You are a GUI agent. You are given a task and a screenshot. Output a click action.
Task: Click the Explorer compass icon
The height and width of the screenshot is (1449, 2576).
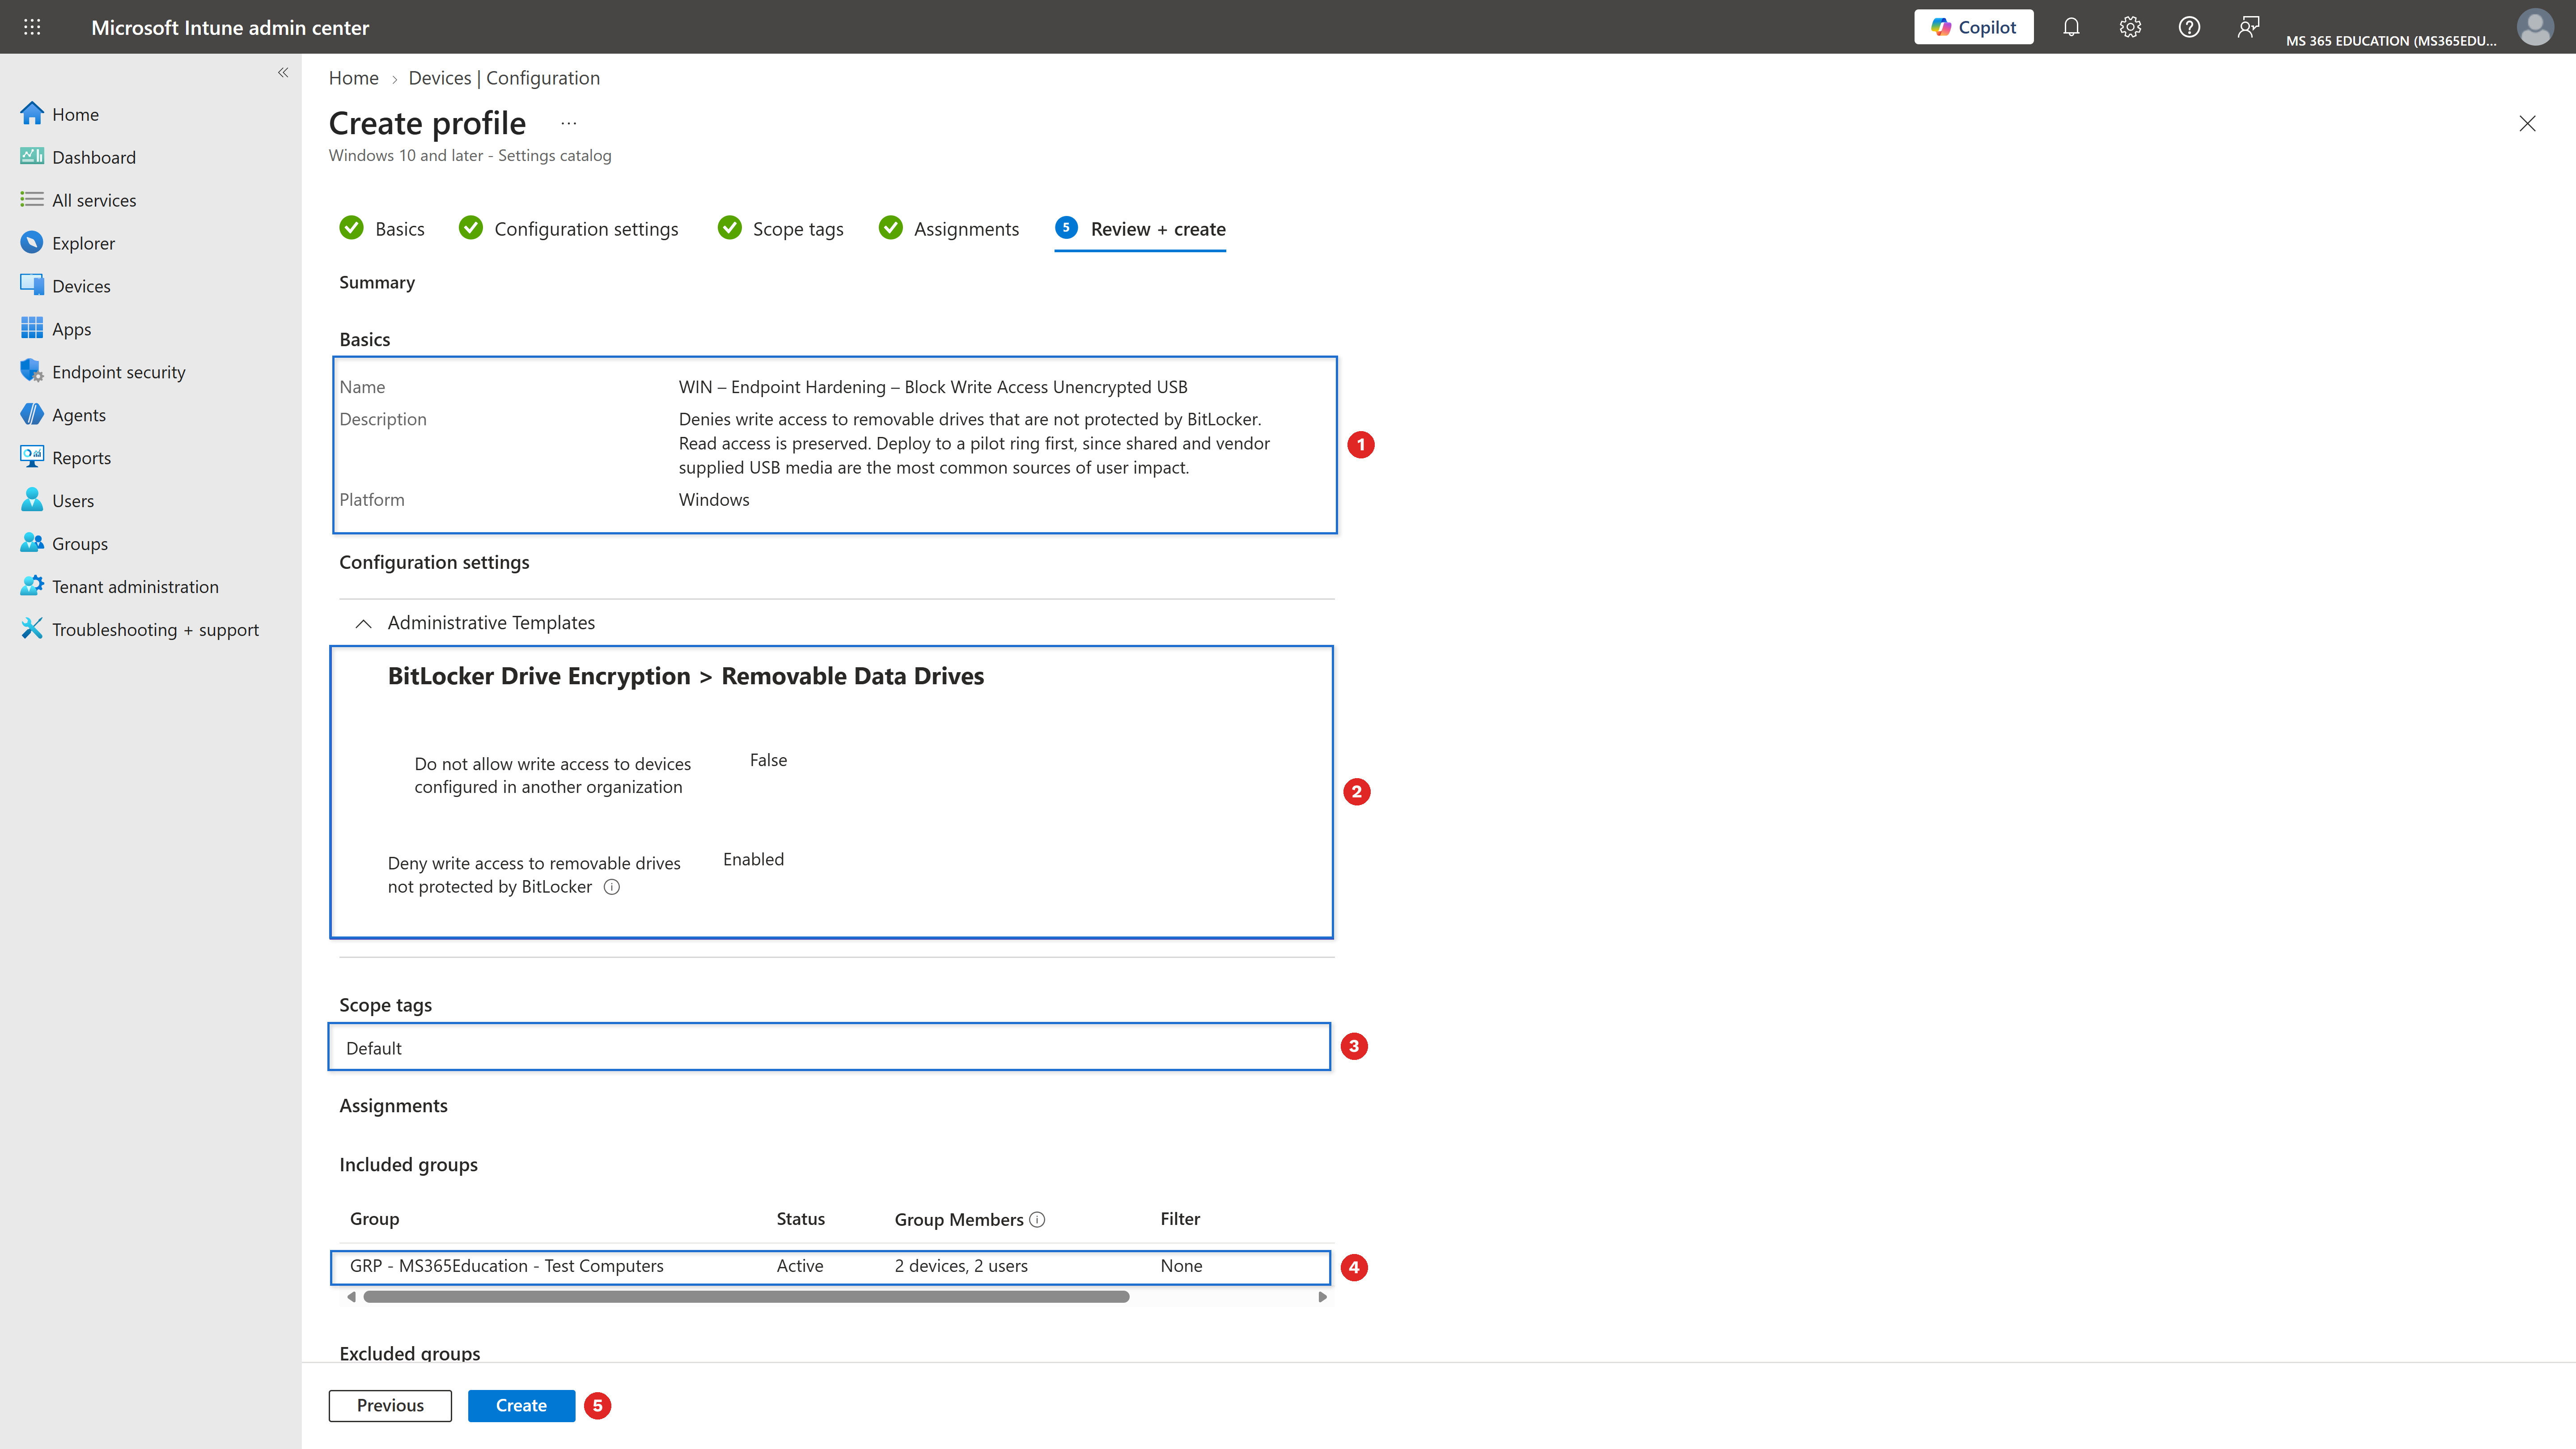(x=32, y=242)
